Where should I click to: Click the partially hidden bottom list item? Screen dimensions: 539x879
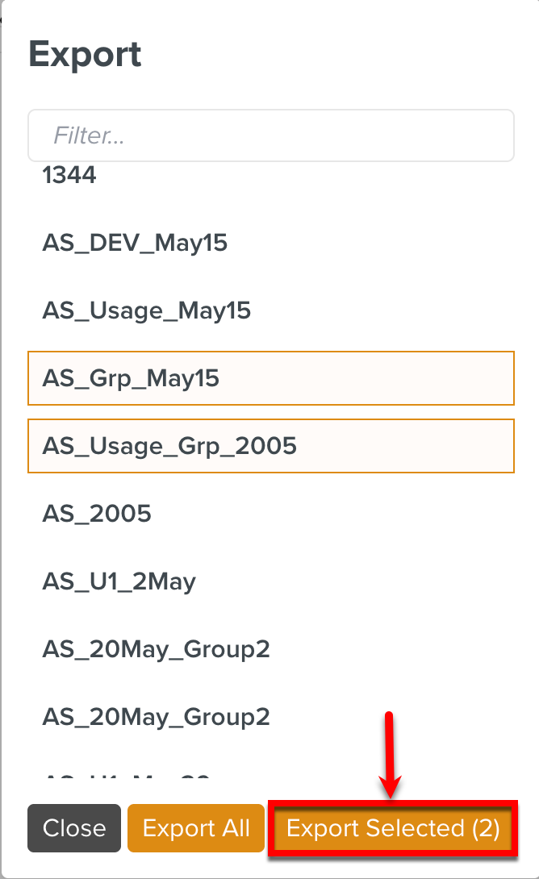pos(126,778)
